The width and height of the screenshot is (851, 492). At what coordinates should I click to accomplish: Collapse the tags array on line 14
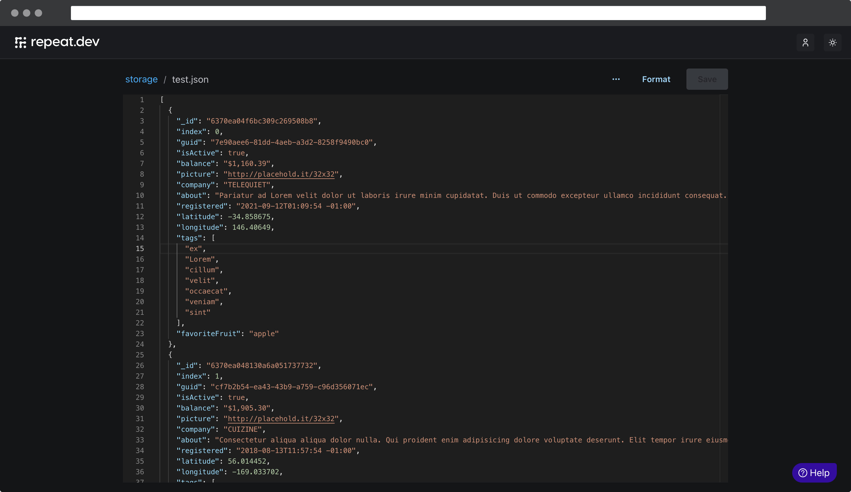coord(152,238)
